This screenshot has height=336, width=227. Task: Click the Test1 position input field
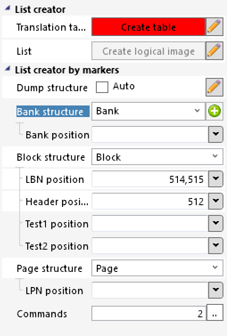pyautogui.click(x=150, y=223)
